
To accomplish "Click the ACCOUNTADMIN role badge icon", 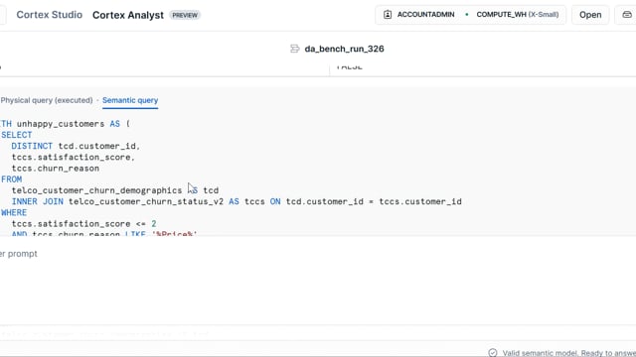I will [x=388, y=15].
